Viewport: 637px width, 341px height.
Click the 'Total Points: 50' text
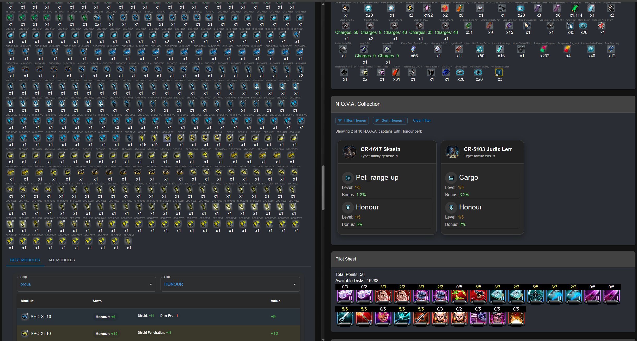point(350,274)
